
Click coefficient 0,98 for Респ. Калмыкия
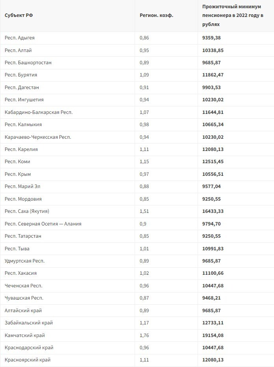point(144,125)
